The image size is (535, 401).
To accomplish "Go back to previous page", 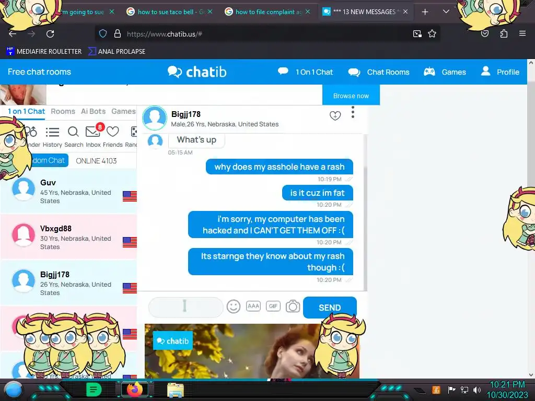I will (13, 34).
